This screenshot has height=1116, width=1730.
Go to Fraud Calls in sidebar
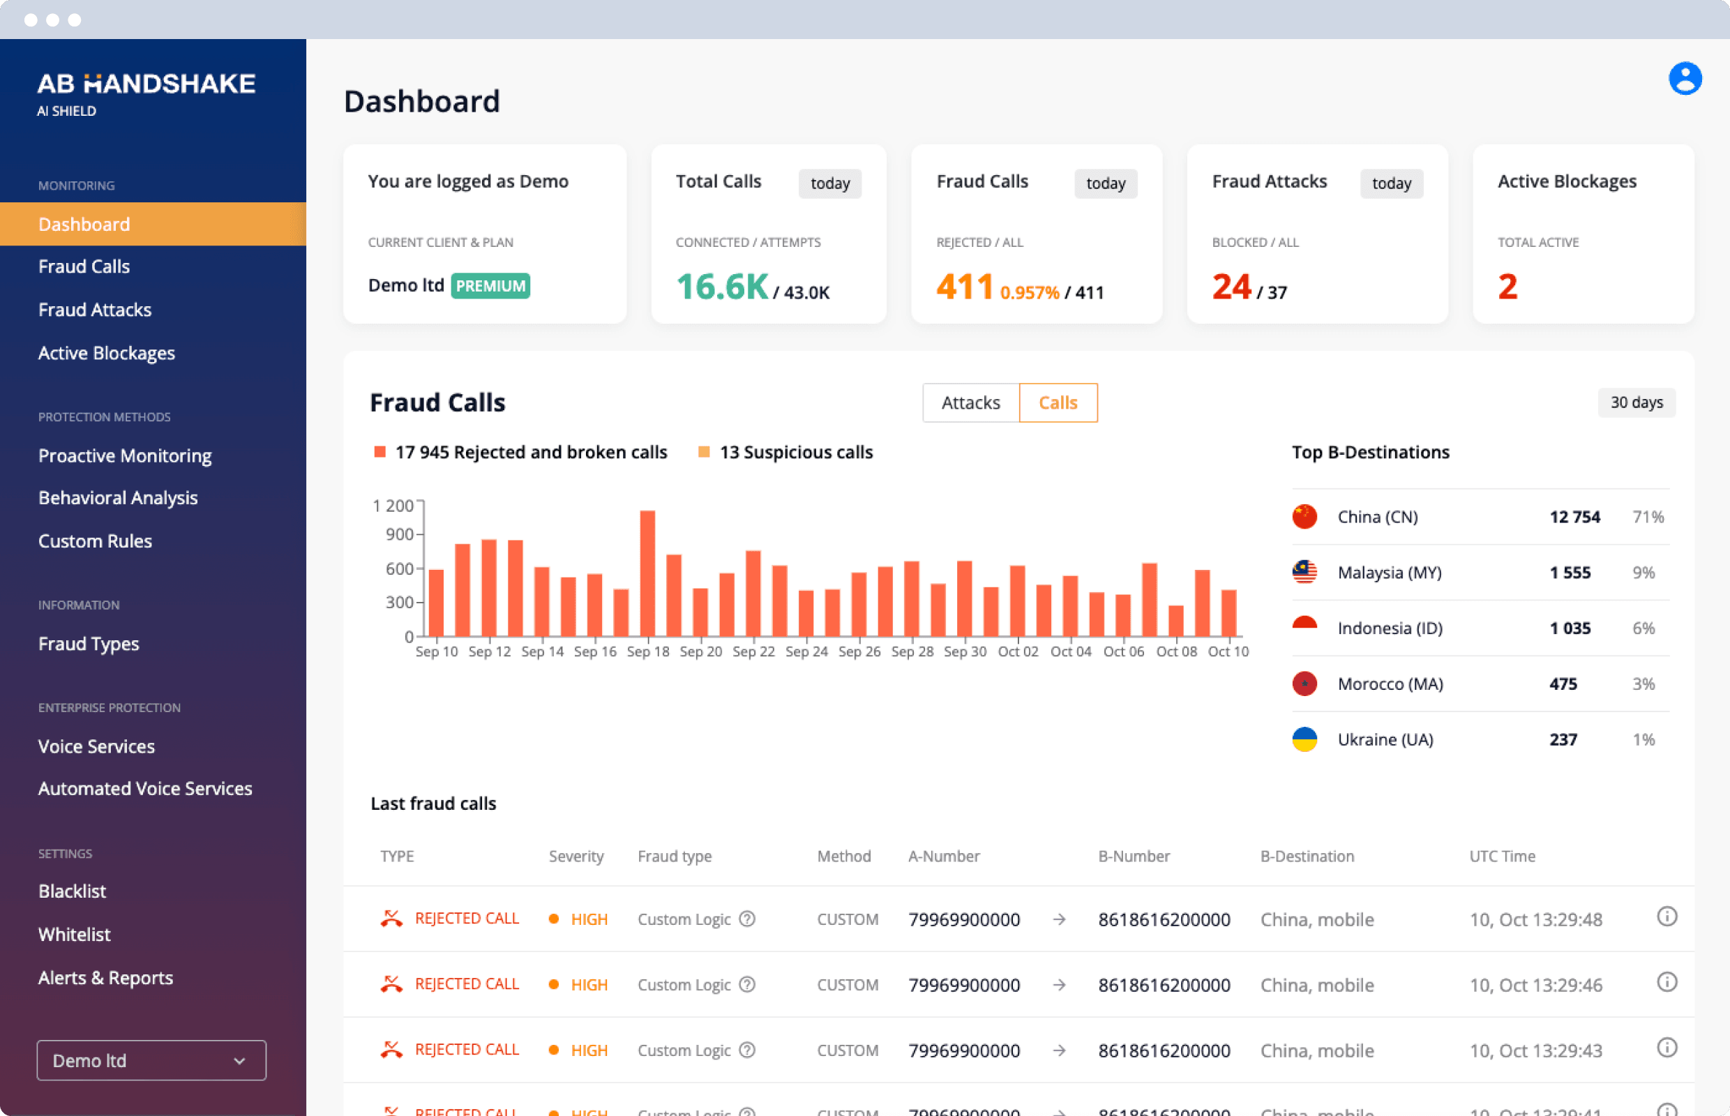point(84,266)
